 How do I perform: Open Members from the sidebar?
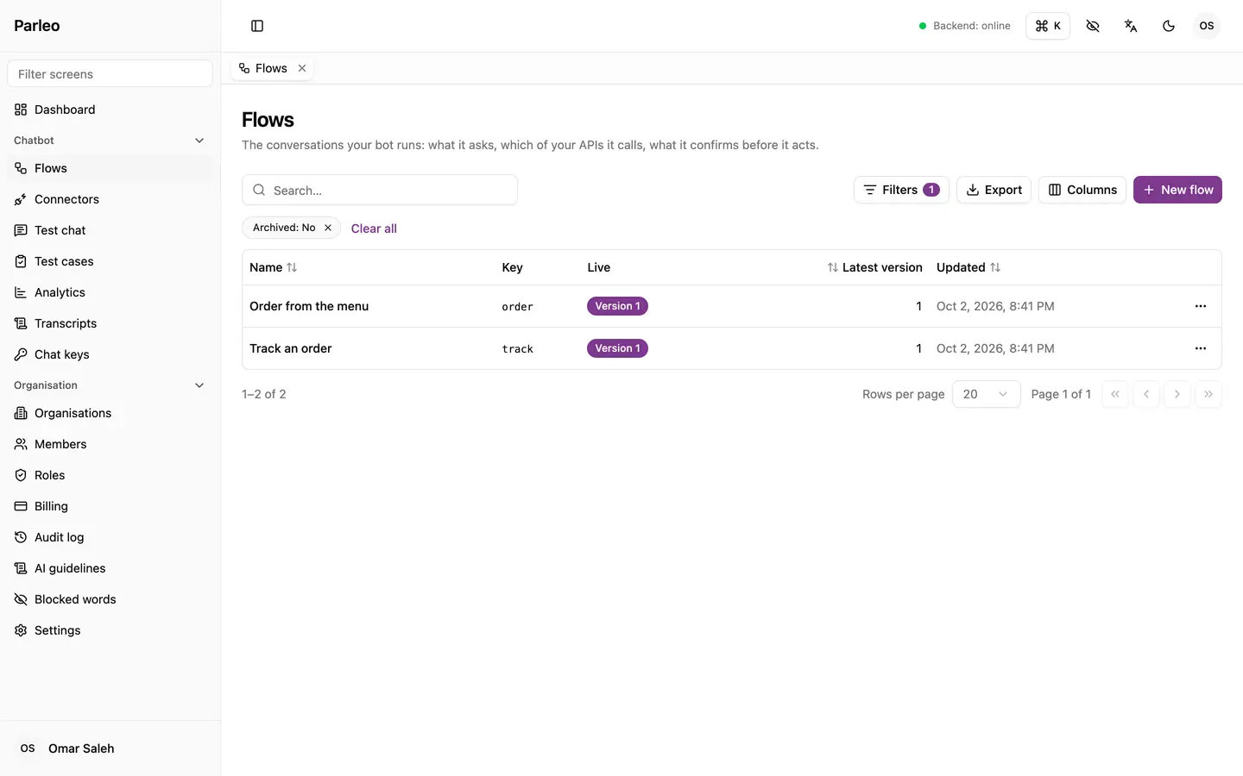[x=110, y=444]
